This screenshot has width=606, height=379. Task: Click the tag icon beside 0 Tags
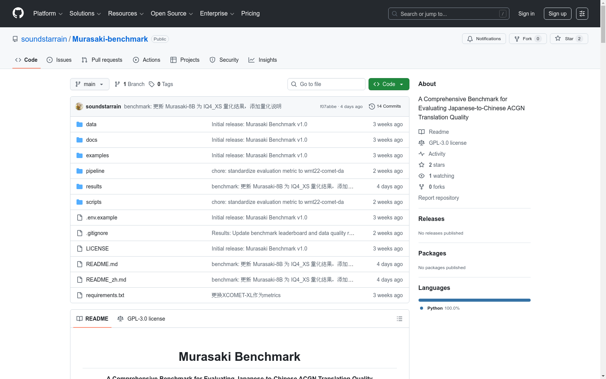(151, 84)
